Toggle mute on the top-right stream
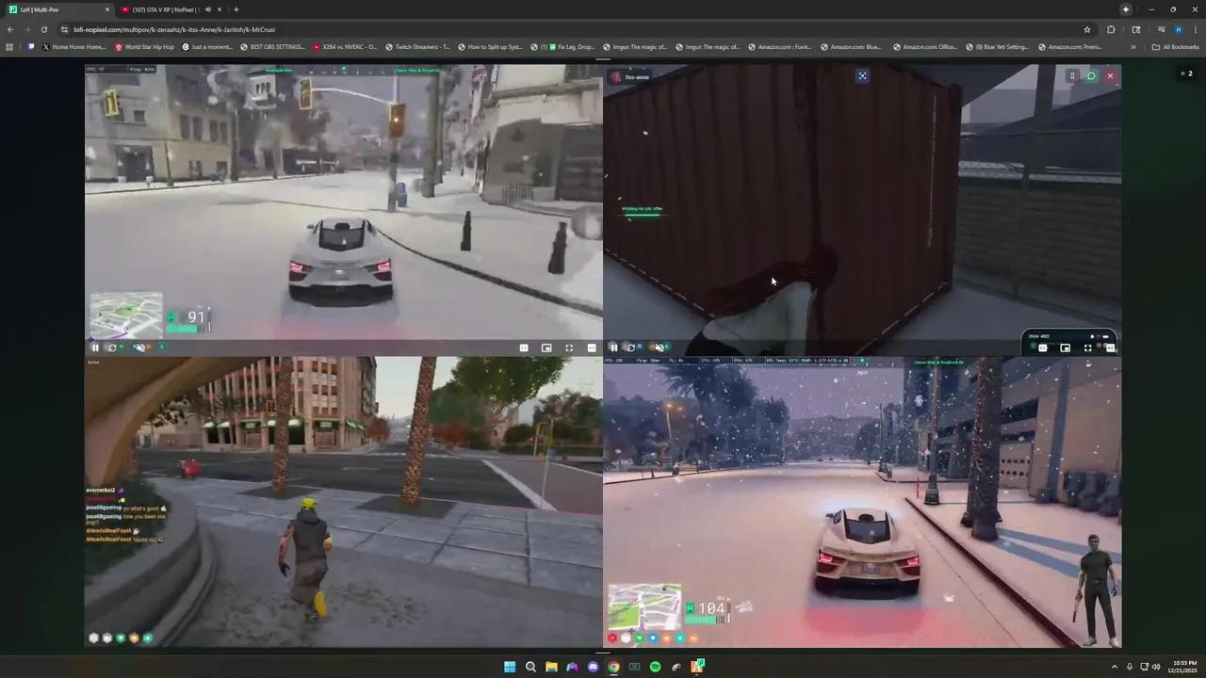Screen dimensions: 1206x678 659,347
